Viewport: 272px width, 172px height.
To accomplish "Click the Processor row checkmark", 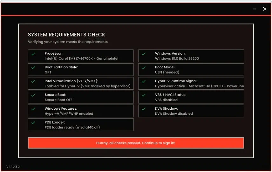I will (33, 54).
